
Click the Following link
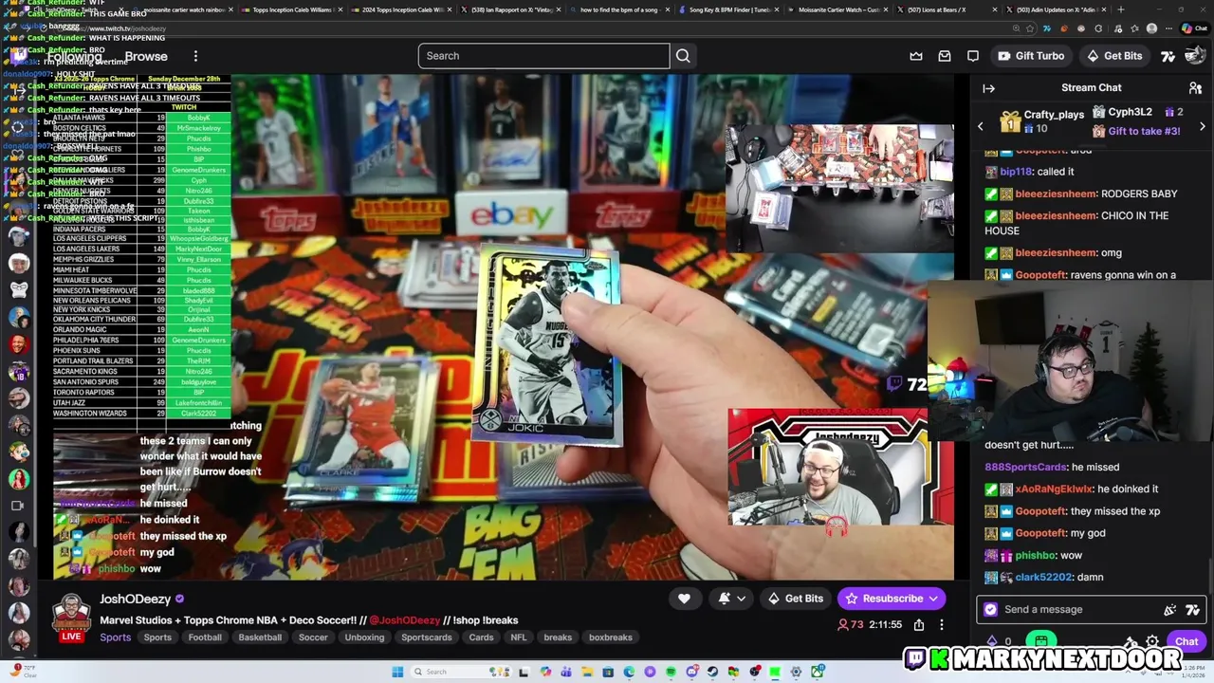[x=74, y=56]
